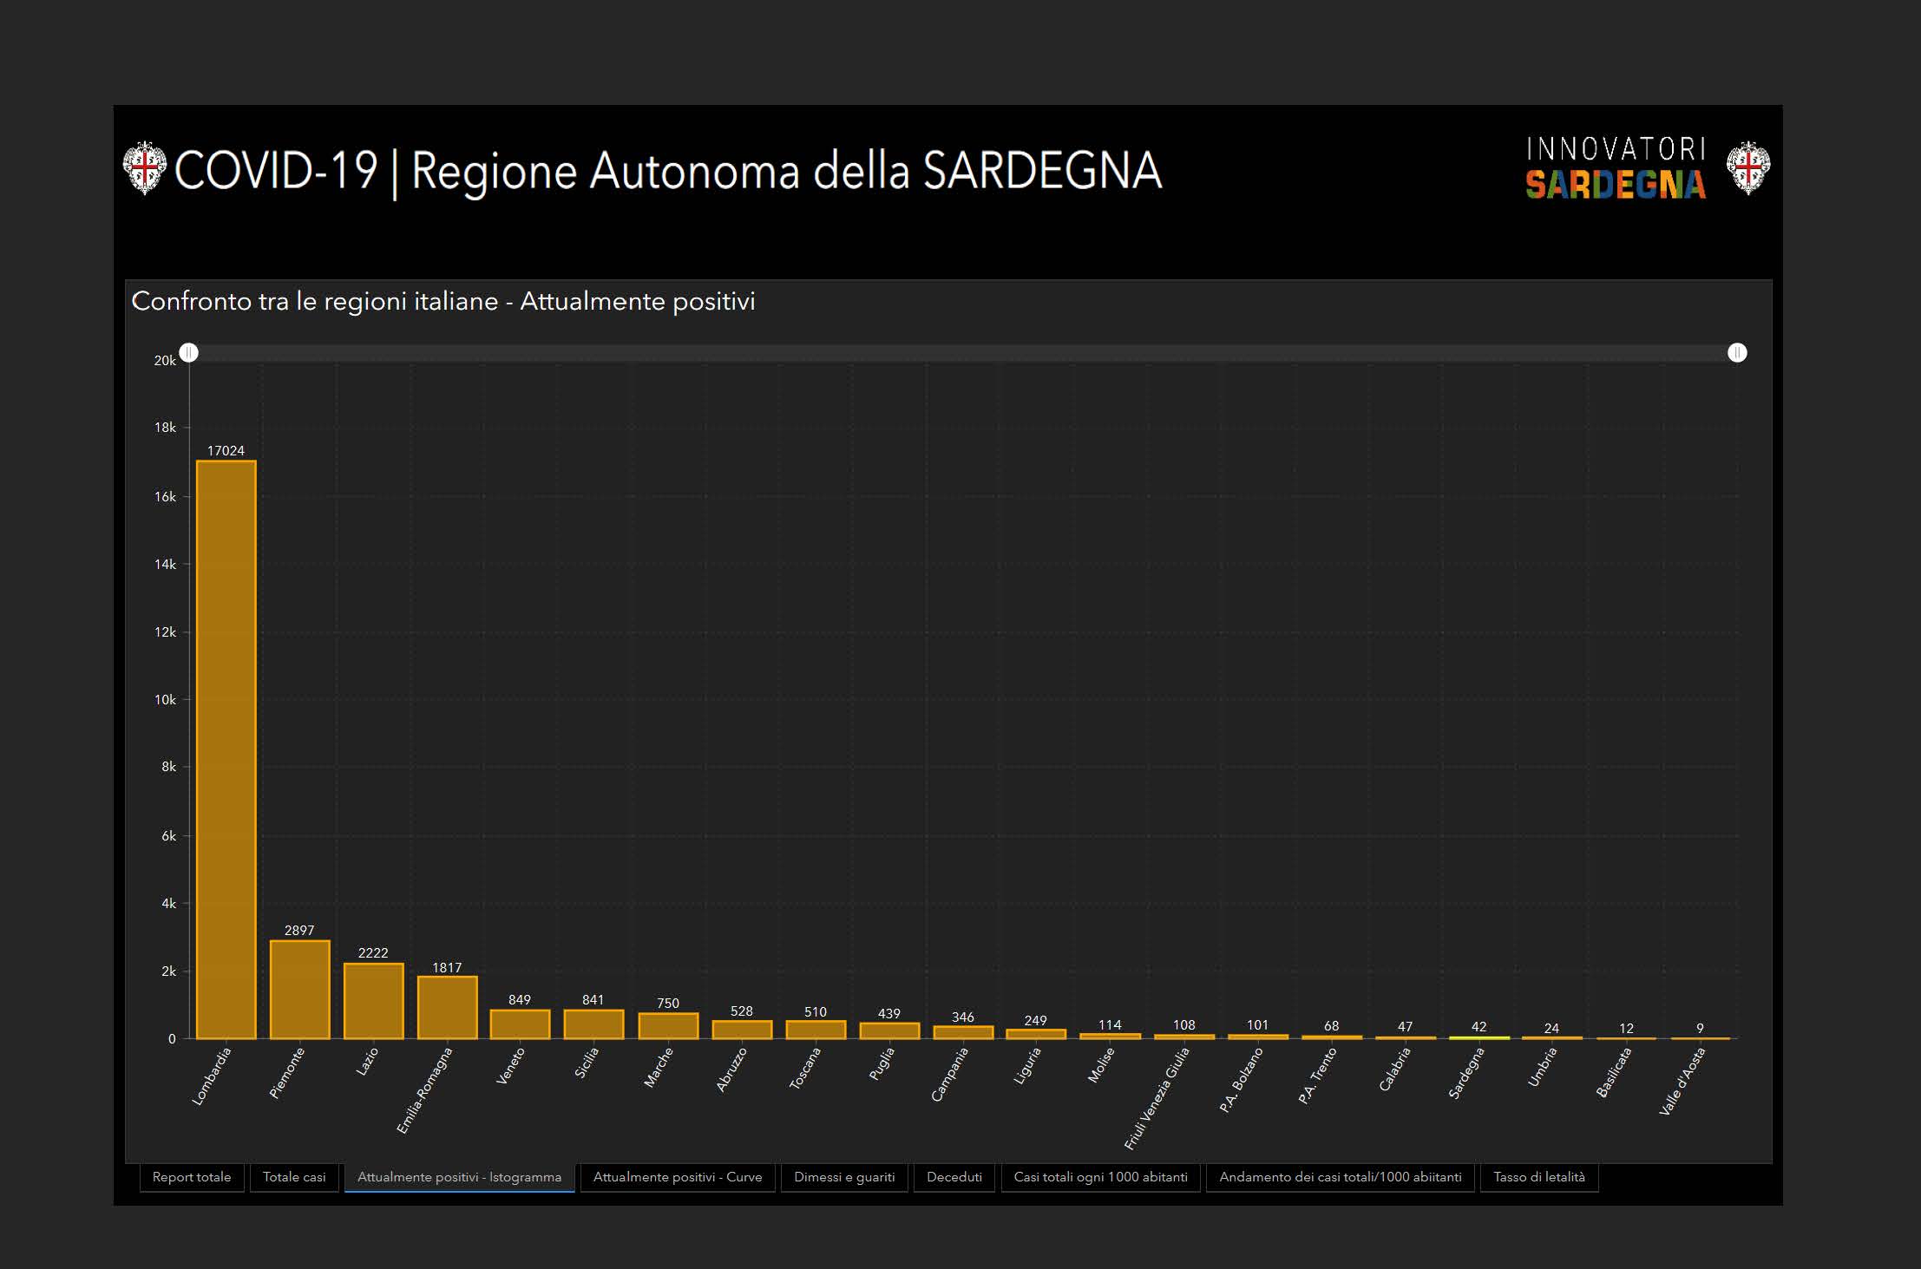Screen dimensions: 1921x1269
Task: Click the Veneto bar showing 849
Action: [520, 1024]
